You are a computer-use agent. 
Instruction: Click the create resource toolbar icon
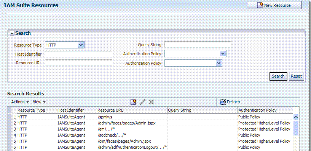point(133,102)
